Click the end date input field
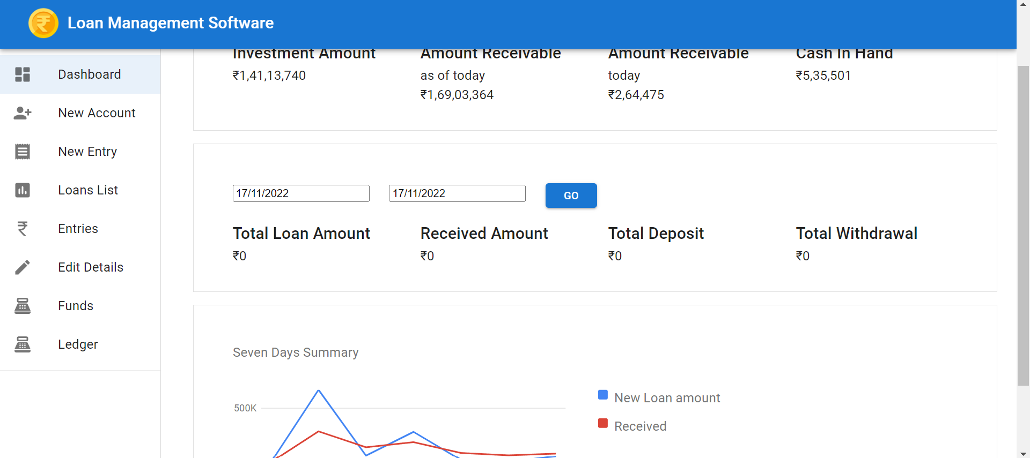Viewport: 1030px width, 458px height. [457, 193]
